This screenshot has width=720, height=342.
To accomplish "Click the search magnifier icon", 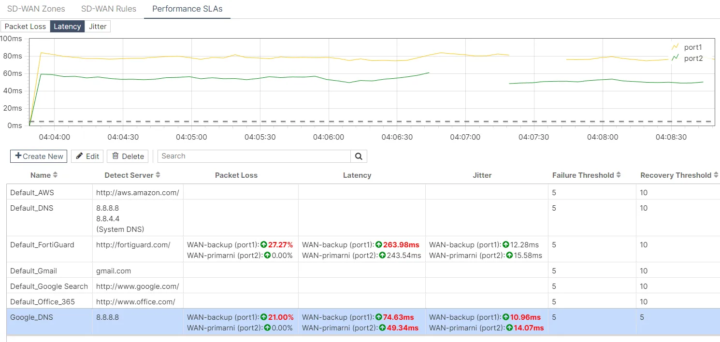I will click(x=358, y=156).
